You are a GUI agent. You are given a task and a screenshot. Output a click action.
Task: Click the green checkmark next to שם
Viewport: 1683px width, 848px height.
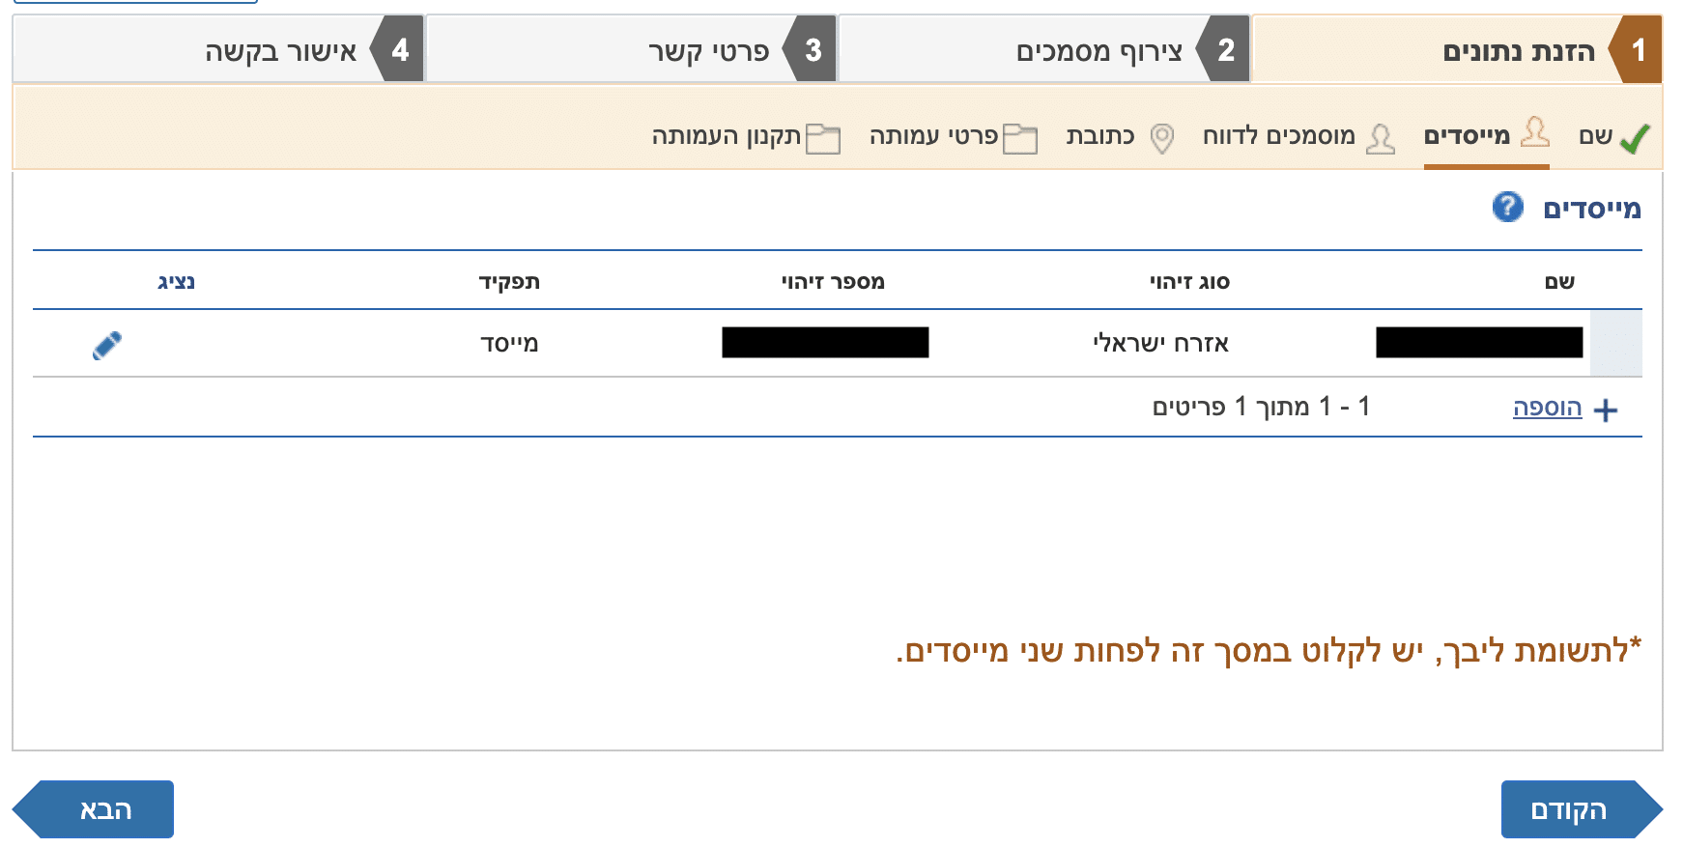coord(1635,138)
